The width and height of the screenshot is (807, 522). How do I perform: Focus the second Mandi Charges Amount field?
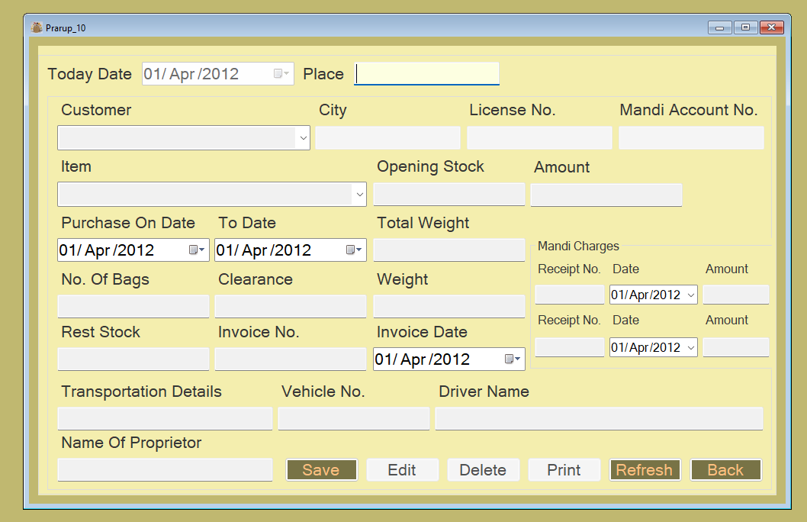point(736,347)
